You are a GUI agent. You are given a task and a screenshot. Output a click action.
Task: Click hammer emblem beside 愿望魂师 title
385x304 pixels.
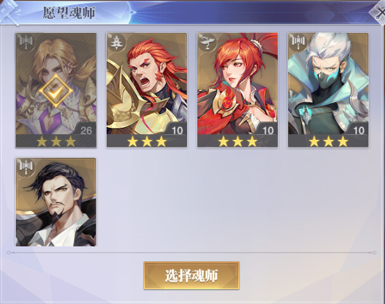pos(11,12)
